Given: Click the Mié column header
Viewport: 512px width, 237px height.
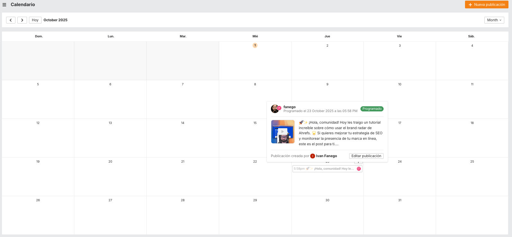Looking at the screenshot, I should (255, 36).
